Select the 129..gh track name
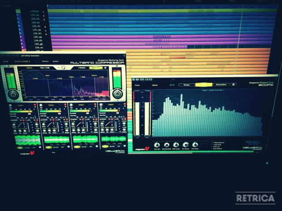The height and width of the screenshot is (211, 282). (38, 44)
